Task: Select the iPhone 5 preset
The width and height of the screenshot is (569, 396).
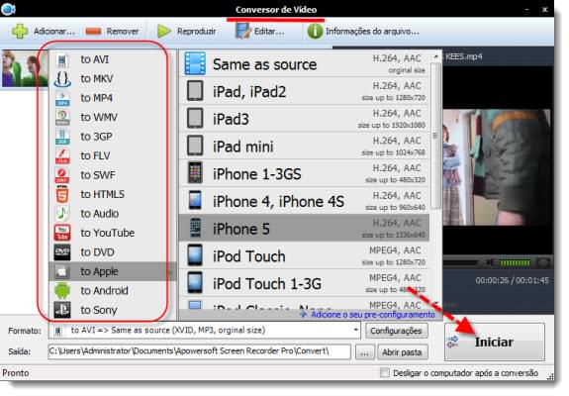Action: [x=304, y=229]
